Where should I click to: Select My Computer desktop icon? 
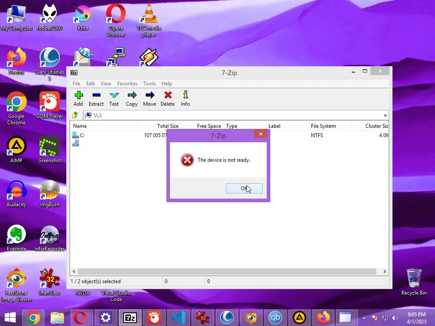(17, 18)
